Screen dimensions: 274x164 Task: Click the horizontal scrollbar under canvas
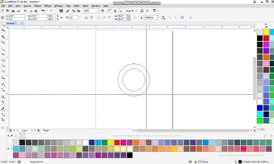[x=193, y=130]
